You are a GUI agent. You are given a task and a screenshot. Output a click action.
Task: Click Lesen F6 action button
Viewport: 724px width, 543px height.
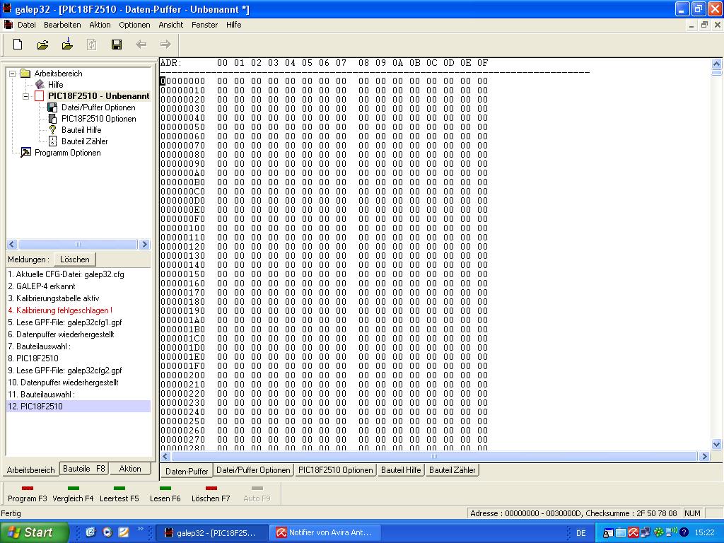tap(165, 494)
